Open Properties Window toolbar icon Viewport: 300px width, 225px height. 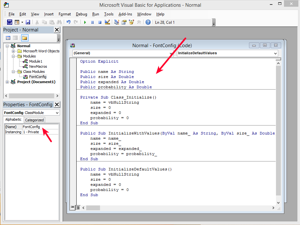124,22
